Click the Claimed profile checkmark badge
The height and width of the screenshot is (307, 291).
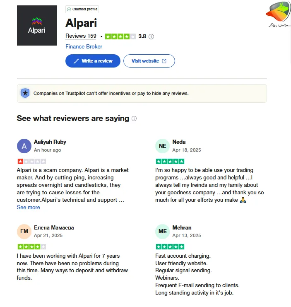pos(69,9)
